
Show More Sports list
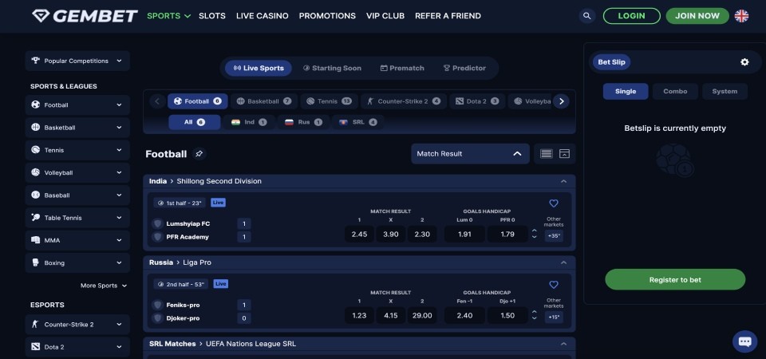pos(104,286)
